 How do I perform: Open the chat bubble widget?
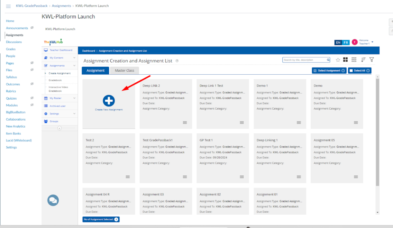point(53,200)
